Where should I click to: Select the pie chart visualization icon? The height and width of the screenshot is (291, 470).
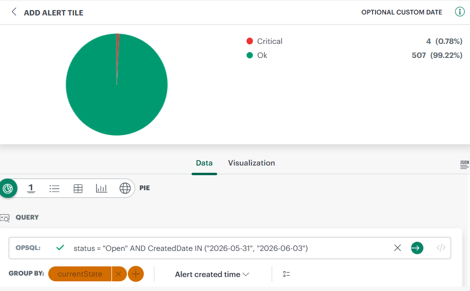tap(8, 188)
